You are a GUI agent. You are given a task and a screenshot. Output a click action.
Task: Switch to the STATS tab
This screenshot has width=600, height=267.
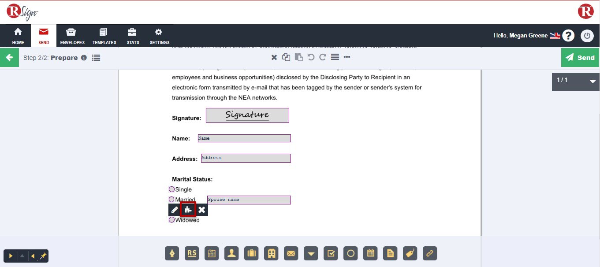[133, 35]
